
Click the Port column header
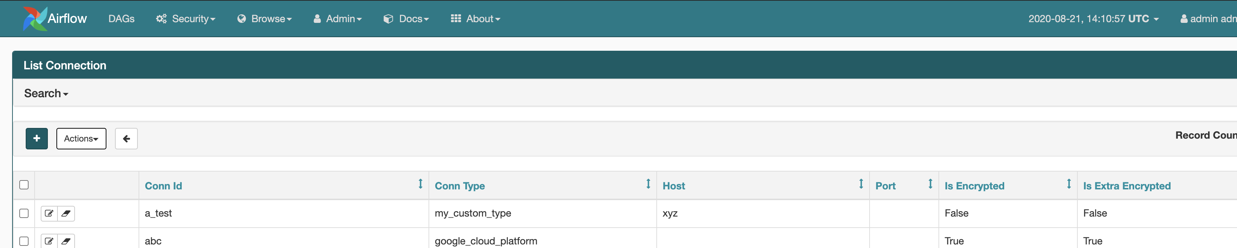pos(886,186)
